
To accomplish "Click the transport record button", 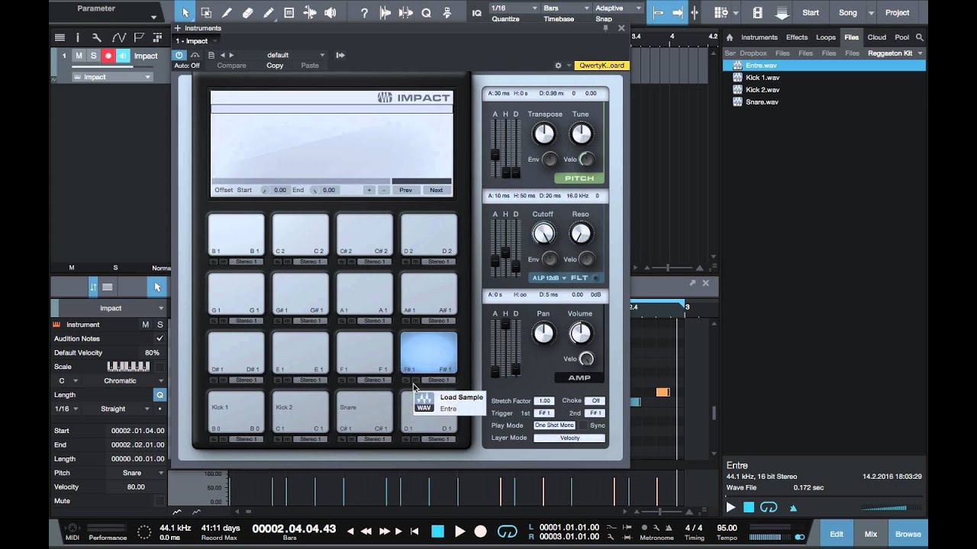I will coord(480,531).
